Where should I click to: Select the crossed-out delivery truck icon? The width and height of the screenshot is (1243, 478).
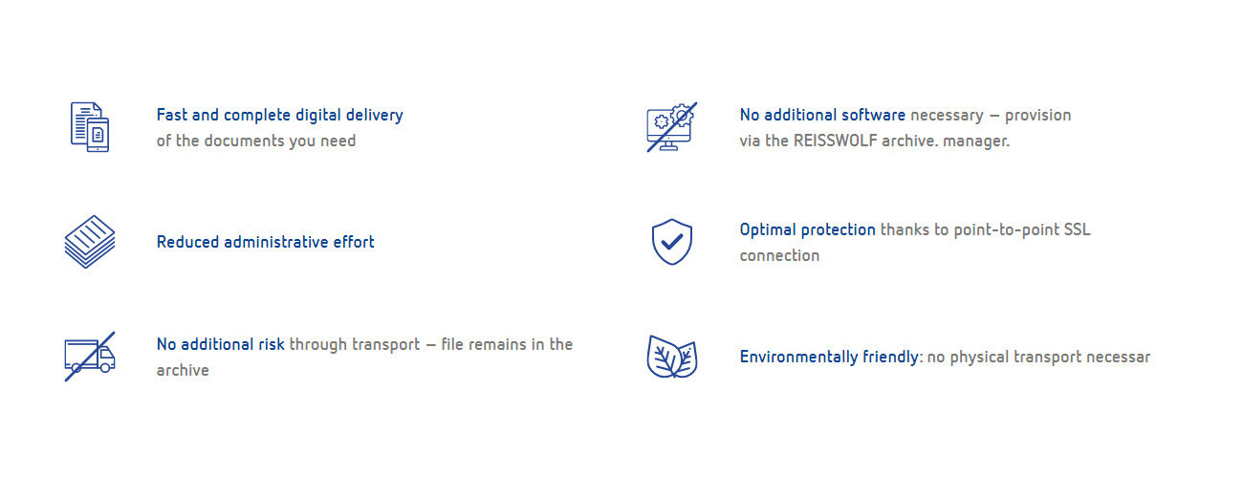[90, 357]
